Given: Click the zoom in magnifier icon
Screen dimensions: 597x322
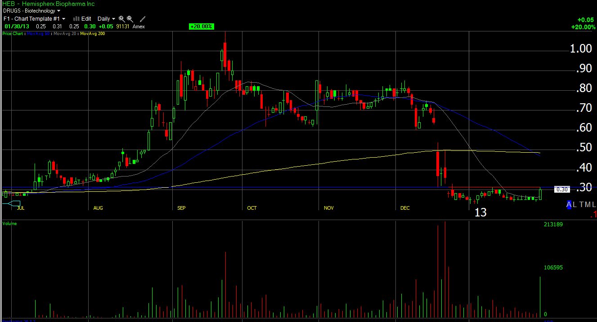Looking at the screenshot, I should point(122,19).
